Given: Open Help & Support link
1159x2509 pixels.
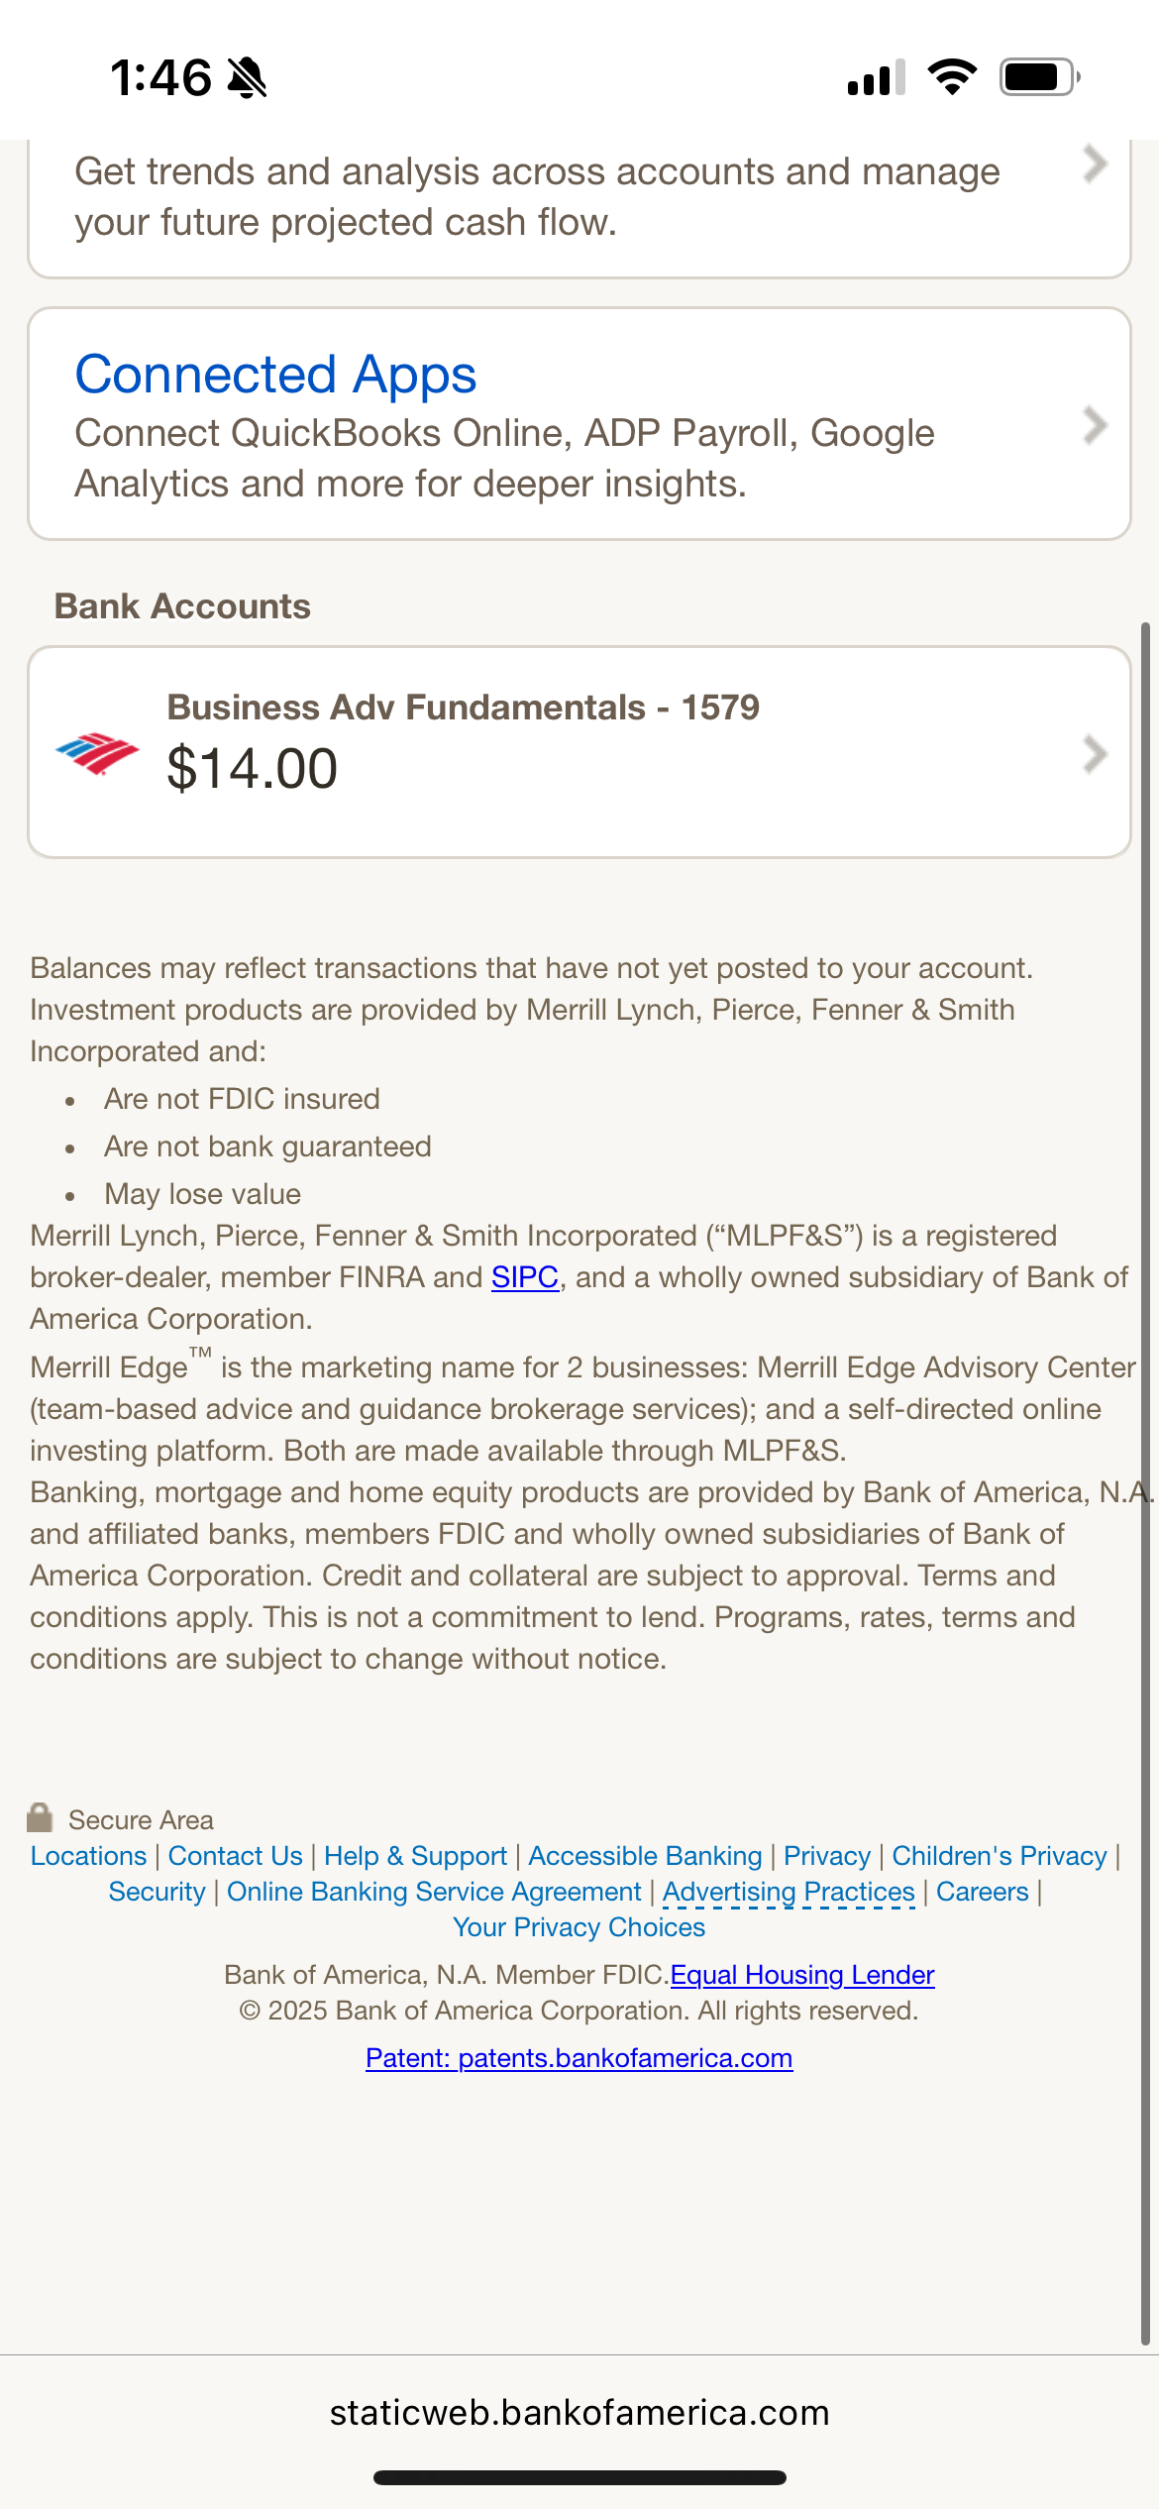Looking at the screenshot, I should click(415, 1856).
